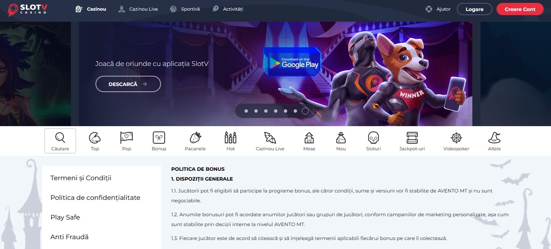Open Termeni și Condiții page
The height and width of the screenshot is (249, 551).
[x=81, y=178]
